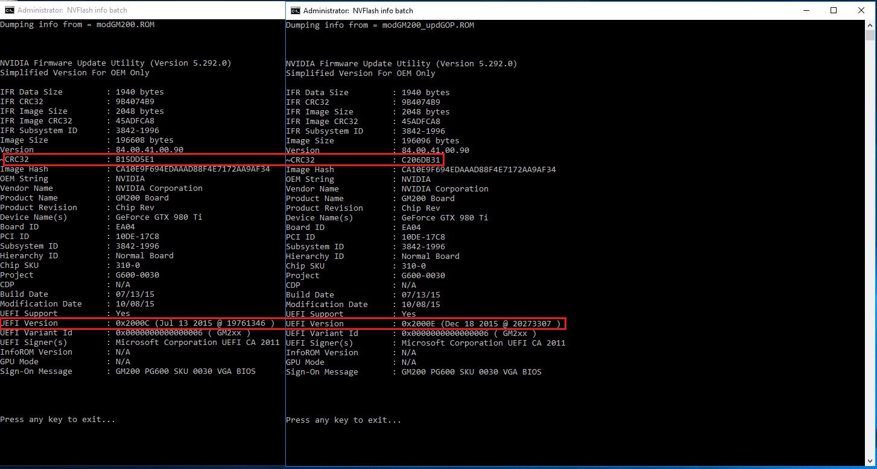Click Version 84.00.41.00.90 in modGM200.ROM window
877x469 pixels.
pyautogui.click(x=150, y=150)
